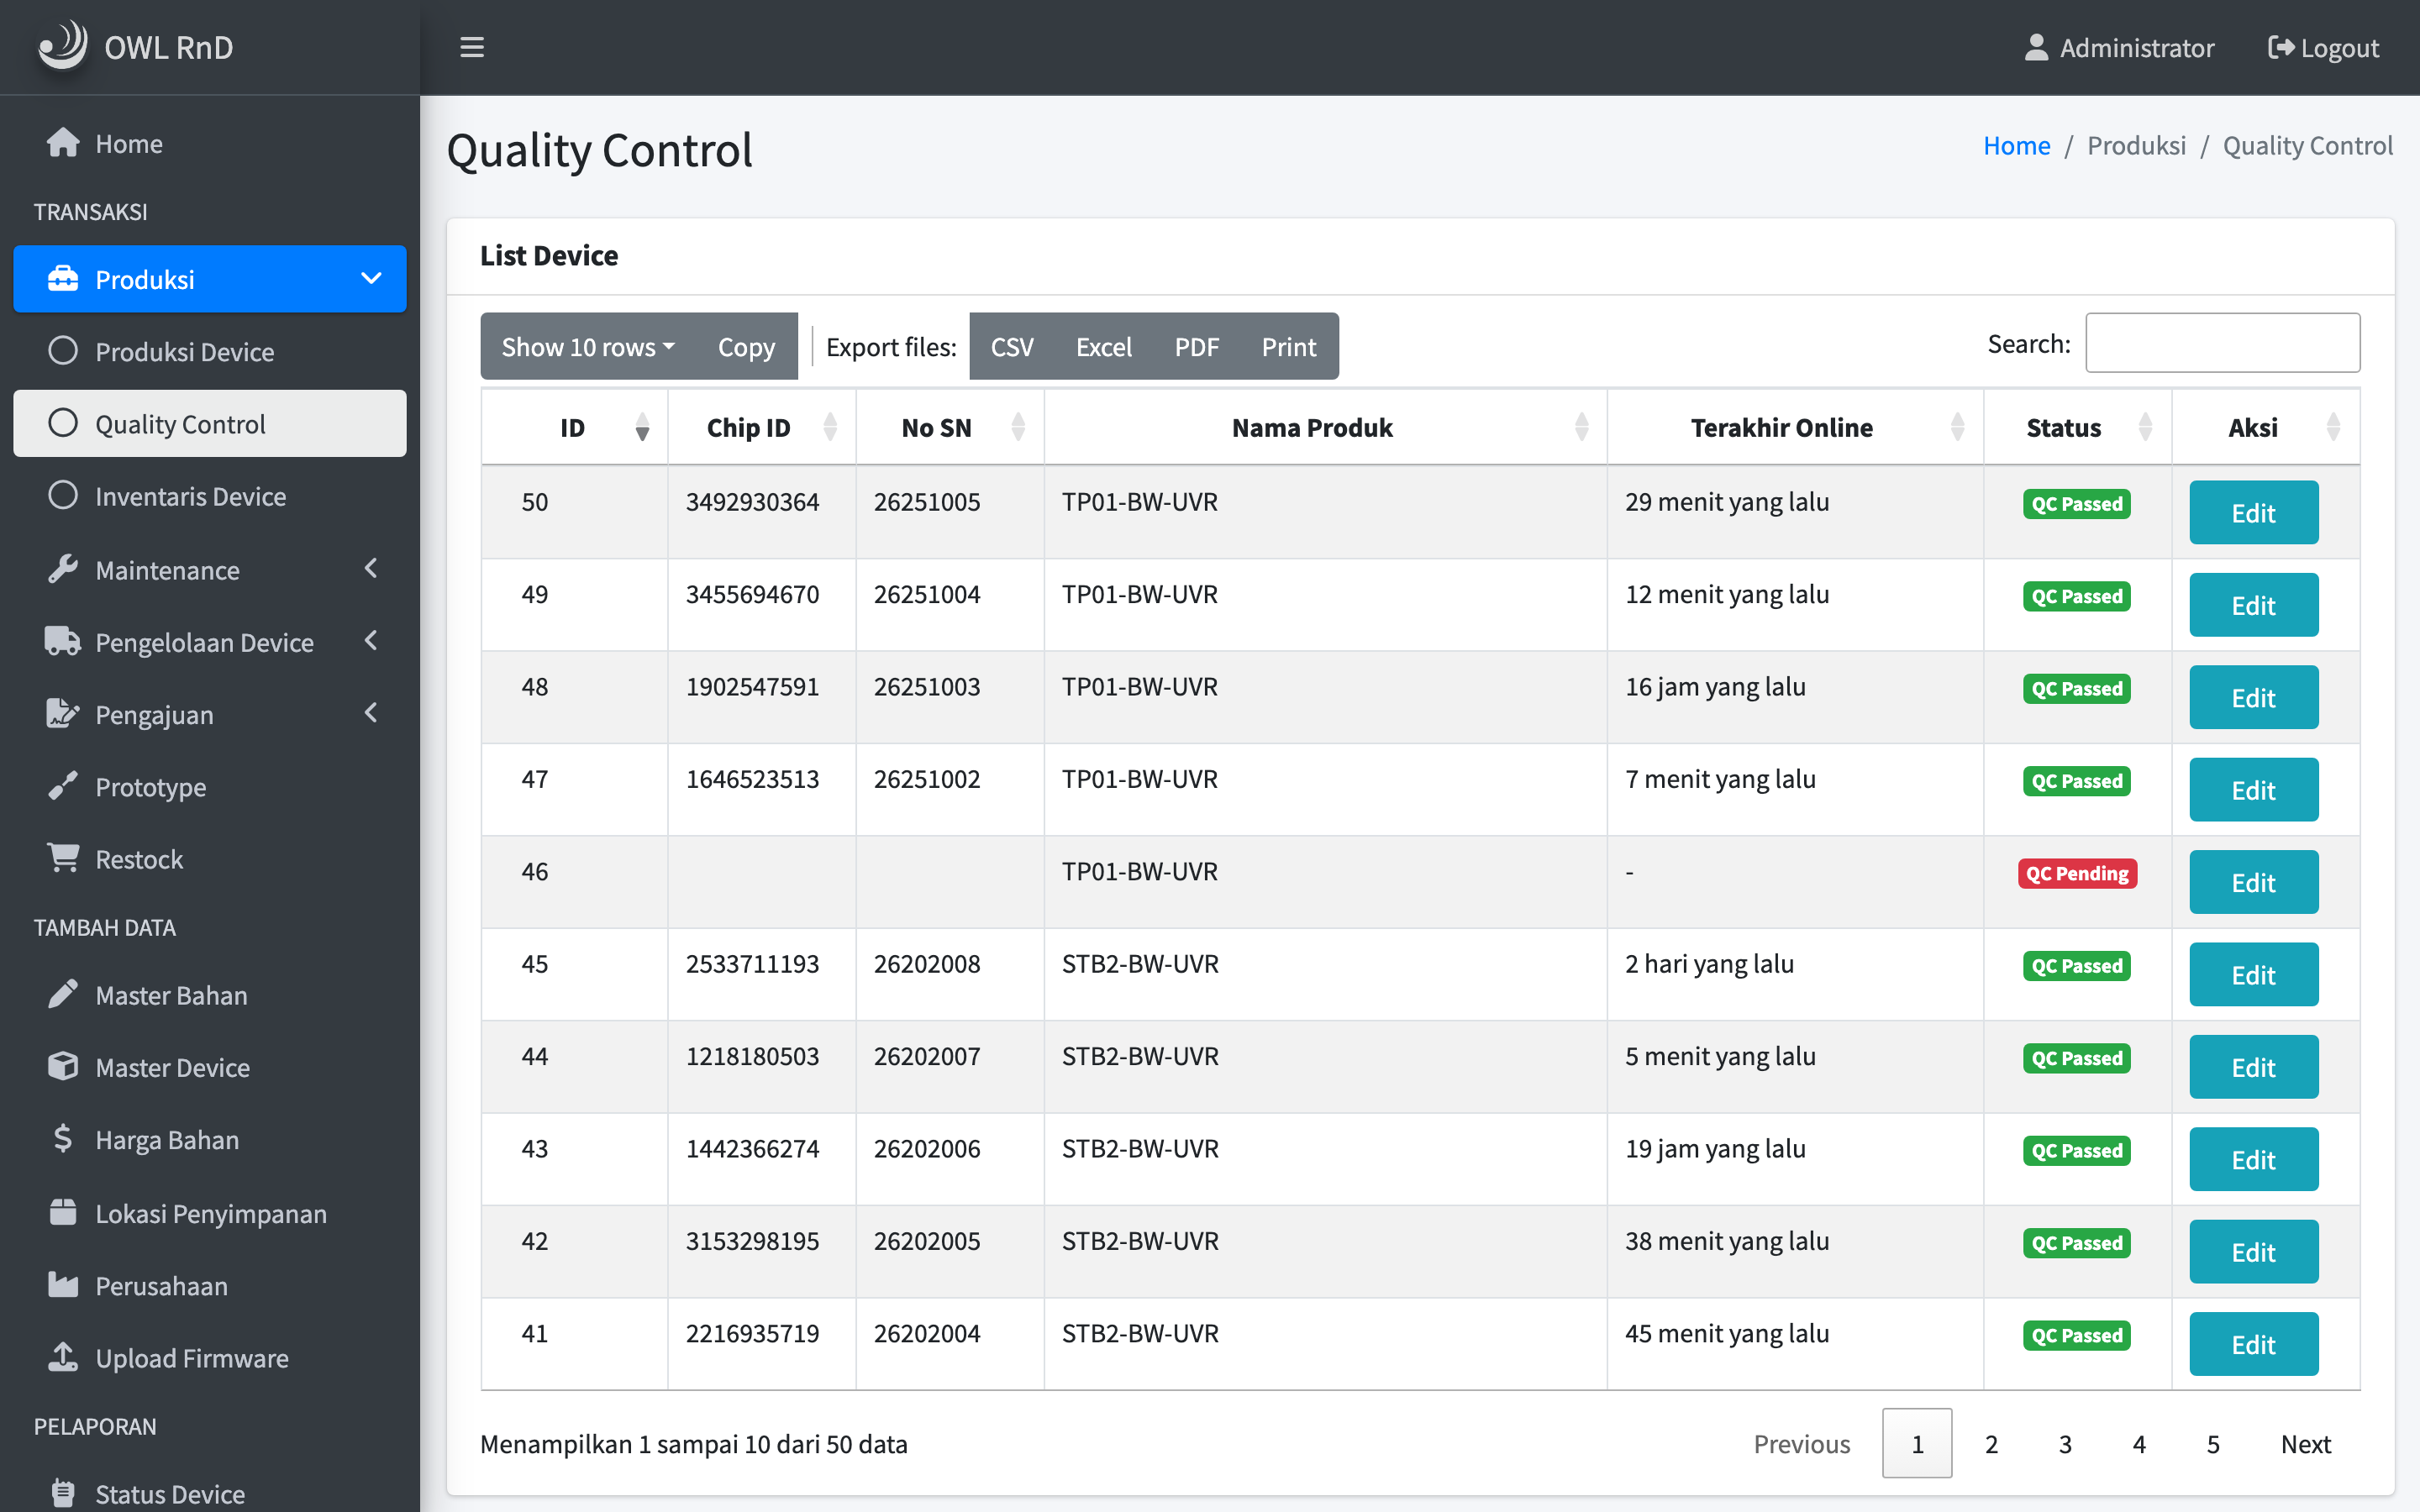Sort table by Chip ID column
The image size is (2420, 1512).
click(762, 427)
